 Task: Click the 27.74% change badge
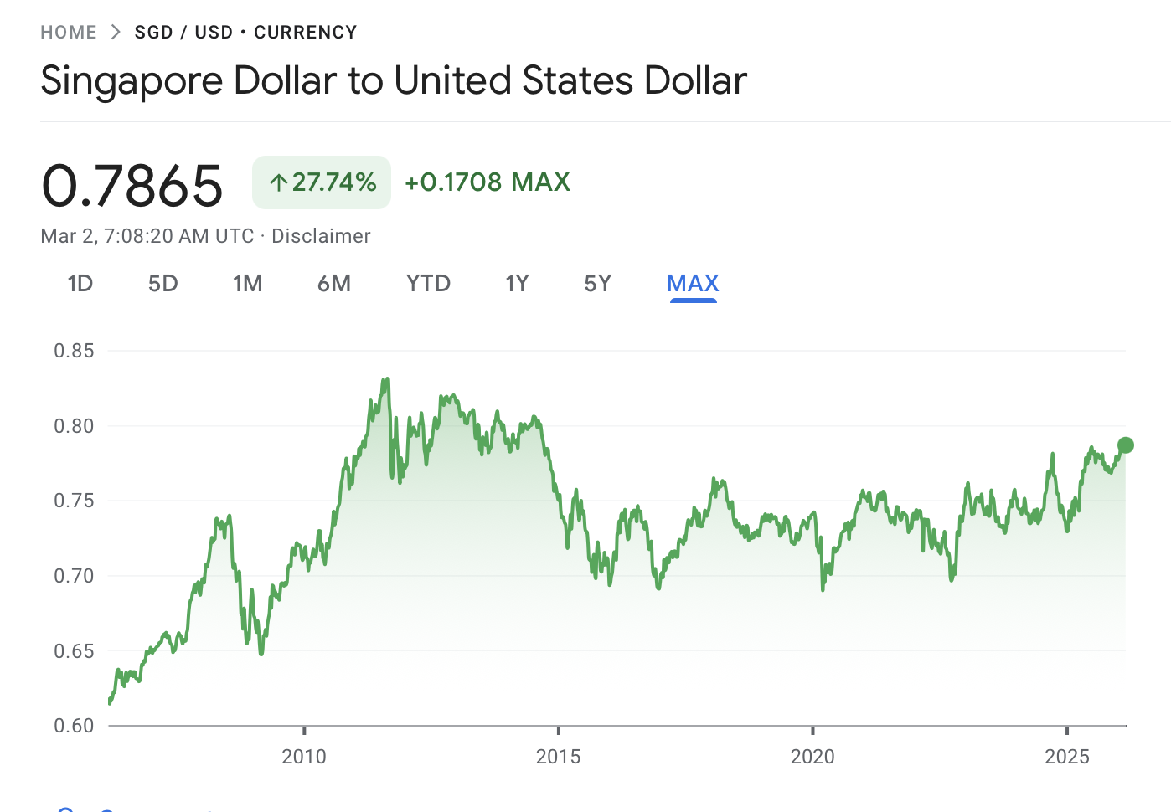[322, 182]
